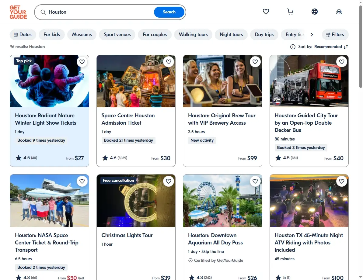This screenshot has height=280, width=363.
Task: Open Space Center Houston Admission Ticket title
Action: 128,119
